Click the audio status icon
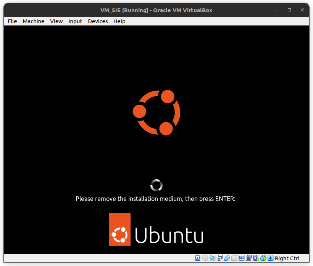The height and width of the screenshot is (266, 313). 212,258
